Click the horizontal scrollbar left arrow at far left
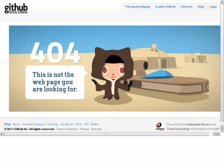The image size is (224, 168). click(x=2, y=134)
